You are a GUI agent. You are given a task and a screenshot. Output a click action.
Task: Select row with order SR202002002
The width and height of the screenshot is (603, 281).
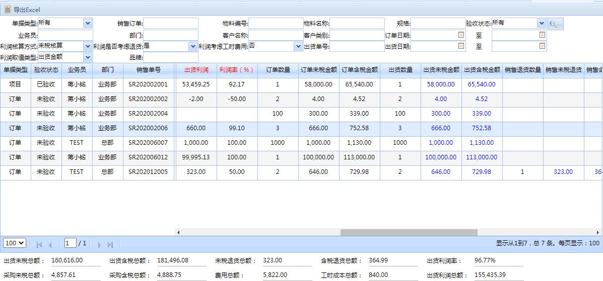pyautogui.click(x=301, y=99)
